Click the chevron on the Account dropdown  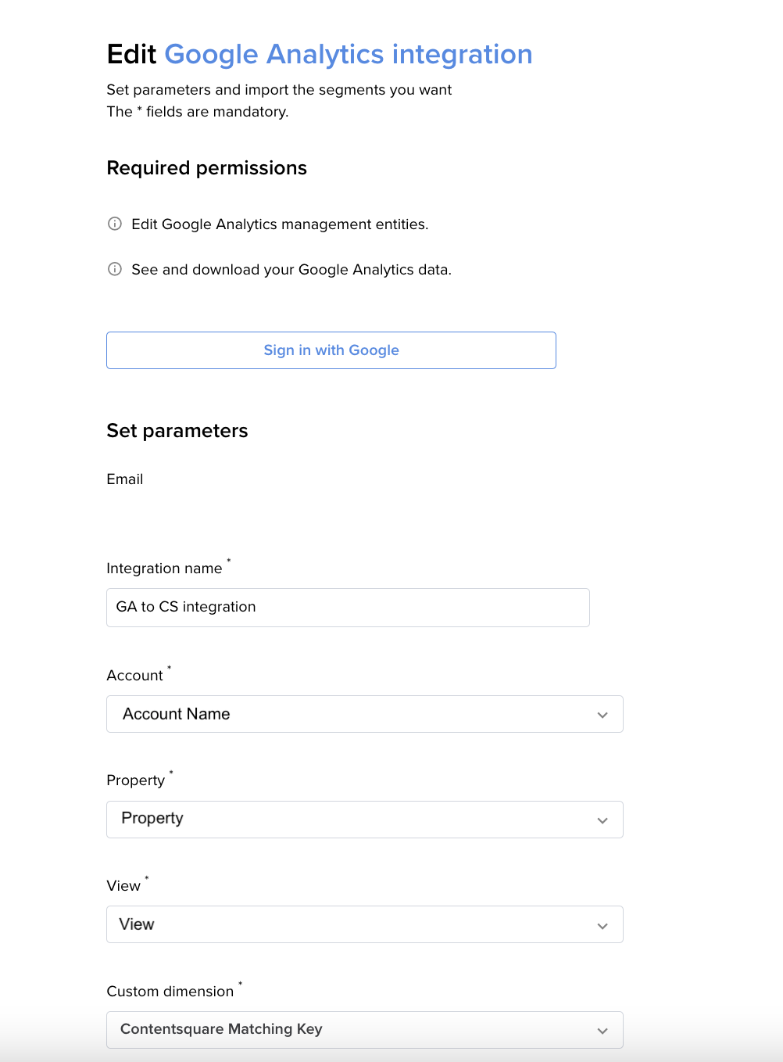pos(602,714)
